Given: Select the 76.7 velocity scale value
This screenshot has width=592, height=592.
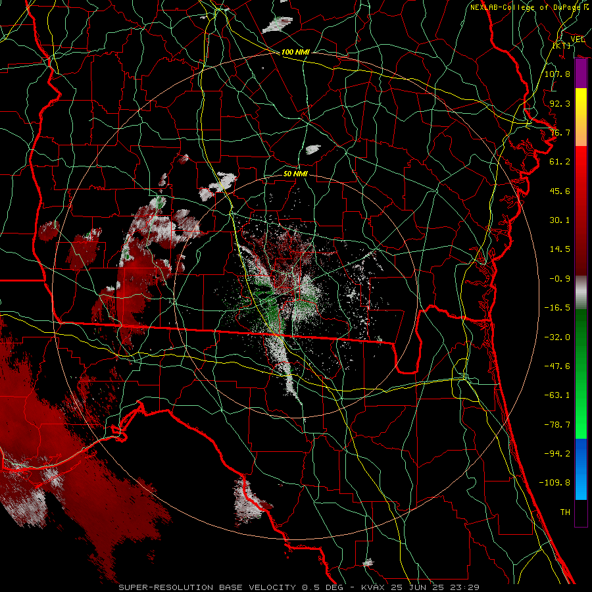Looking at the screenshot, I should tap(560, 132).
